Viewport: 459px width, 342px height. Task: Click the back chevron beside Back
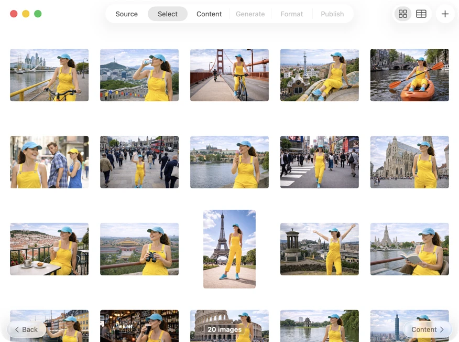coord(18,329)
